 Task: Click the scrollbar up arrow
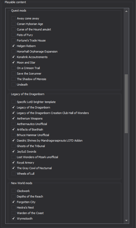click(x=126, y=11)
